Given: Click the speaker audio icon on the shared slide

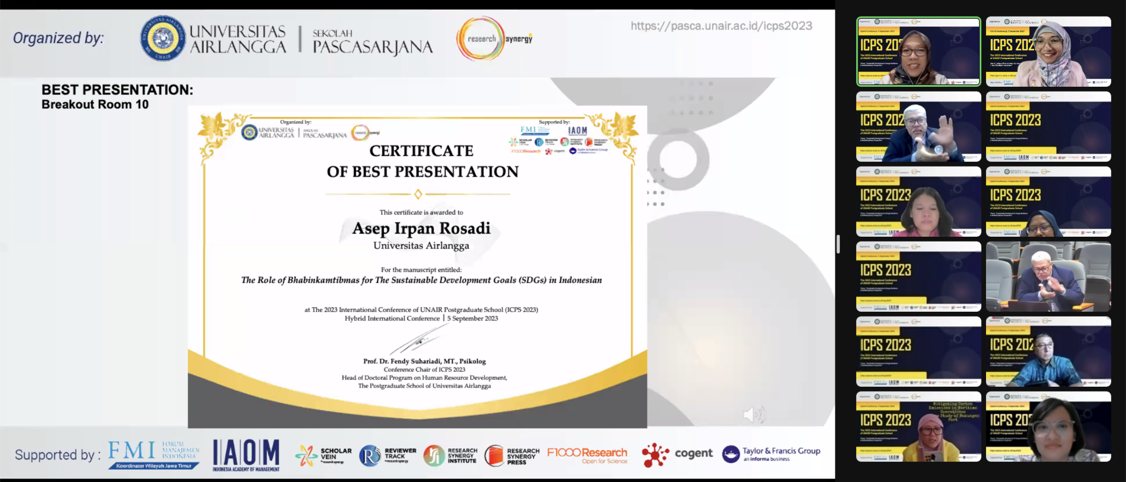Looking at the screenshot, I should click(754, 414).
